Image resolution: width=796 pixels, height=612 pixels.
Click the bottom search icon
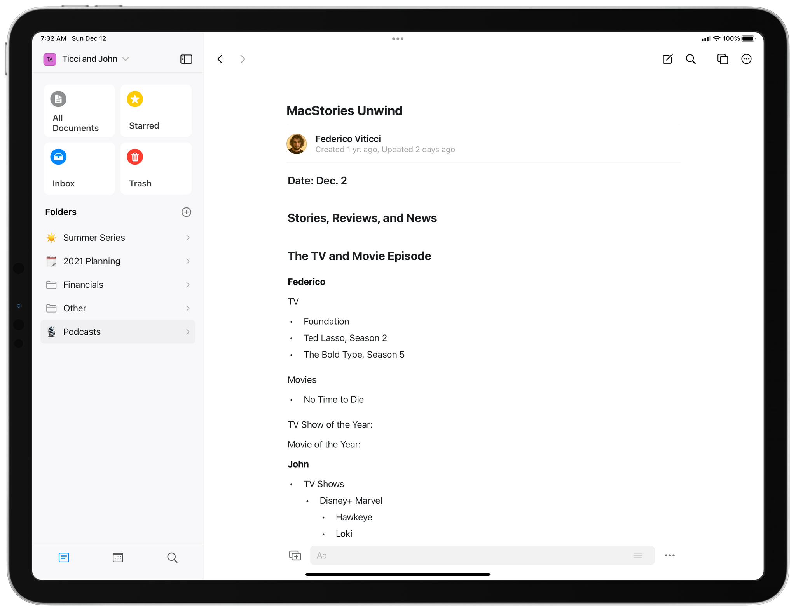[x=172, y=557]
